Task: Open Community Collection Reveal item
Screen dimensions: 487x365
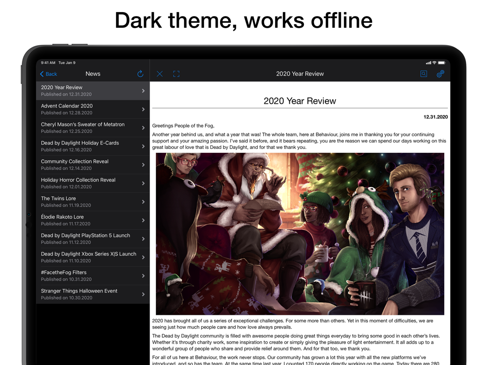Action: pyautogui.click(x=93, y=165)
